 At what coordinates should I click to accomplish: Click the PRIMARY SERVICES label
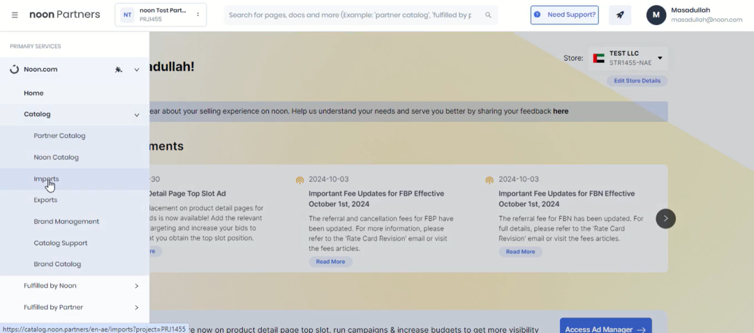(x=36, y=47)
